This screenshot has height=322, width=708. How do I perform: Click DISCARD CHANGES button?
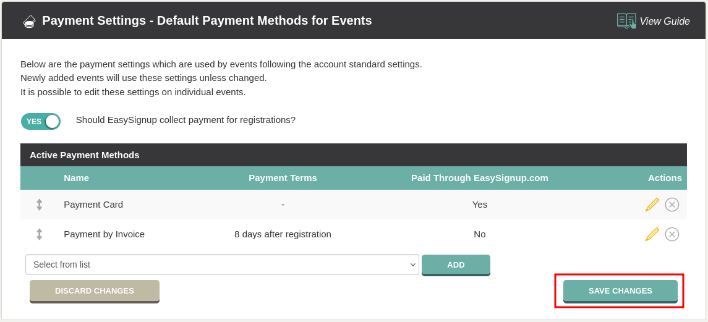tap(95, 291)
